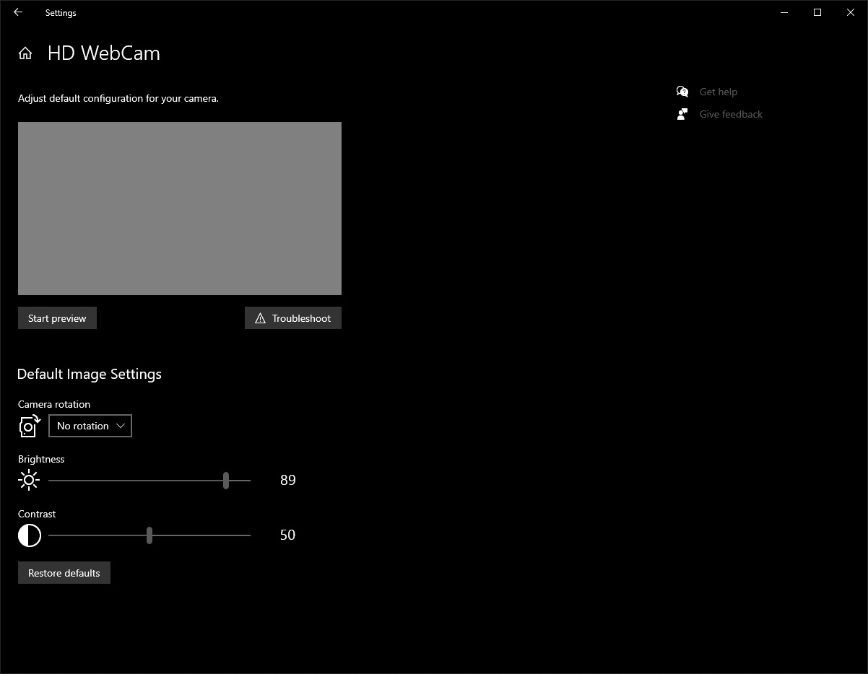Image resolution: width=868 pixels, height=674 pixels.
Task: Click the chevron beside No rotation
Action: click(121, 425)
